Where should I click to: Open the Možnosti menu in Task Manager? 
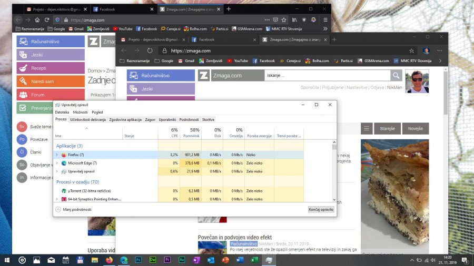pos(81,112)
